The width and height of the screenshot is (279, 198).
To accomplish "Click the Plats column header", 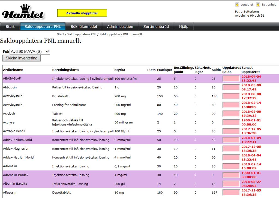I will (151, 70).
